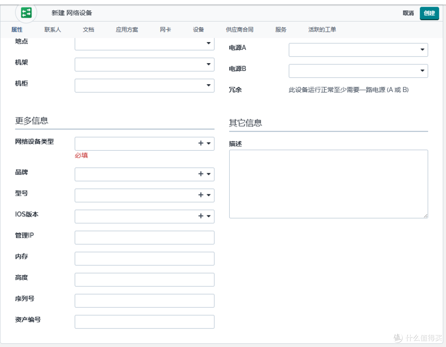The image size is (446, 347).
Task: Select the 网卡 tab
Action: click(165, 30)
